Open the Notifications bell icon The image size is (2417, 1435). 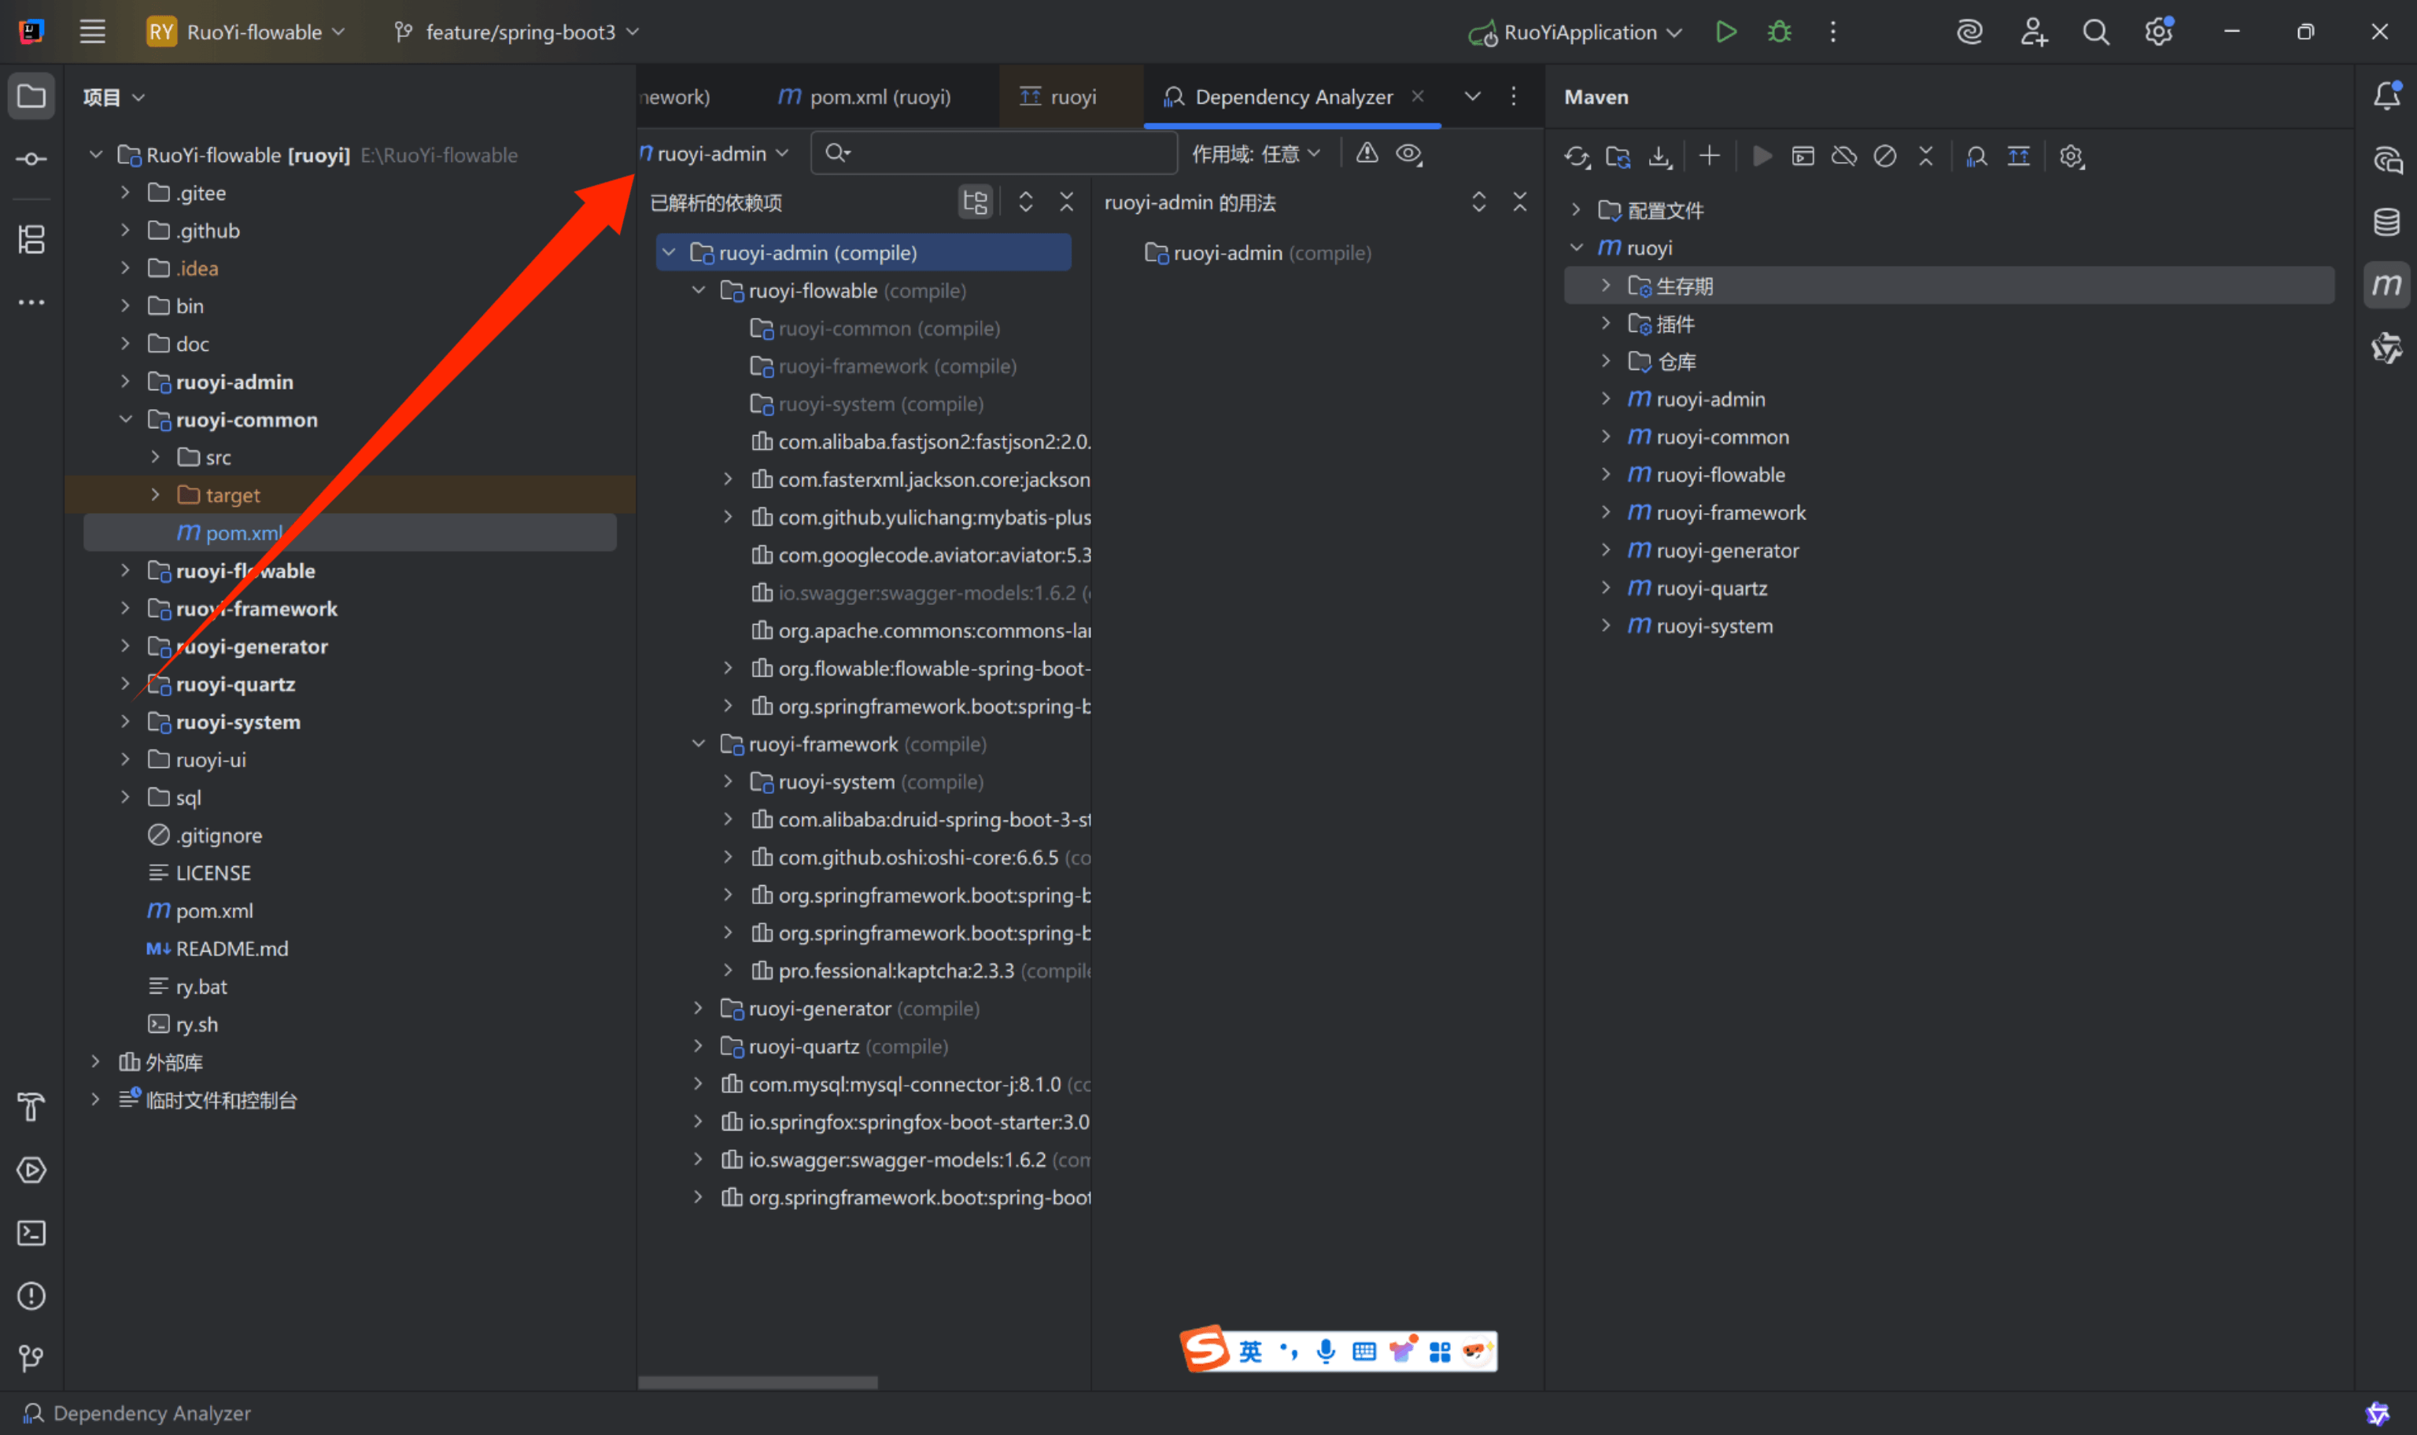2386,96
